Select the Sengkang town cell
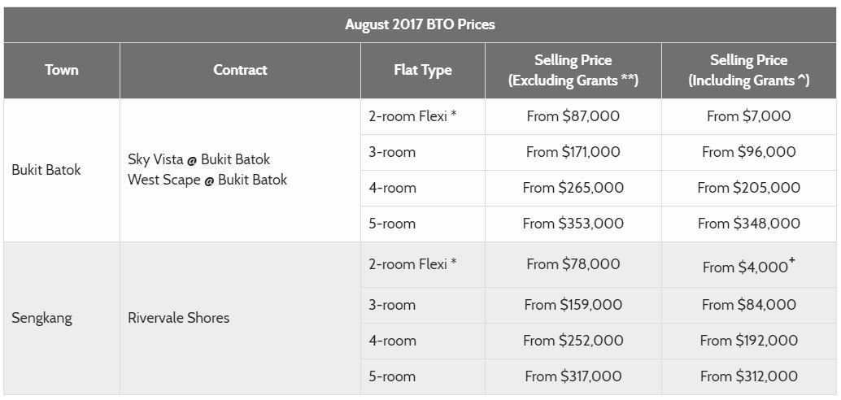841x400 pixels. (62, 318)
